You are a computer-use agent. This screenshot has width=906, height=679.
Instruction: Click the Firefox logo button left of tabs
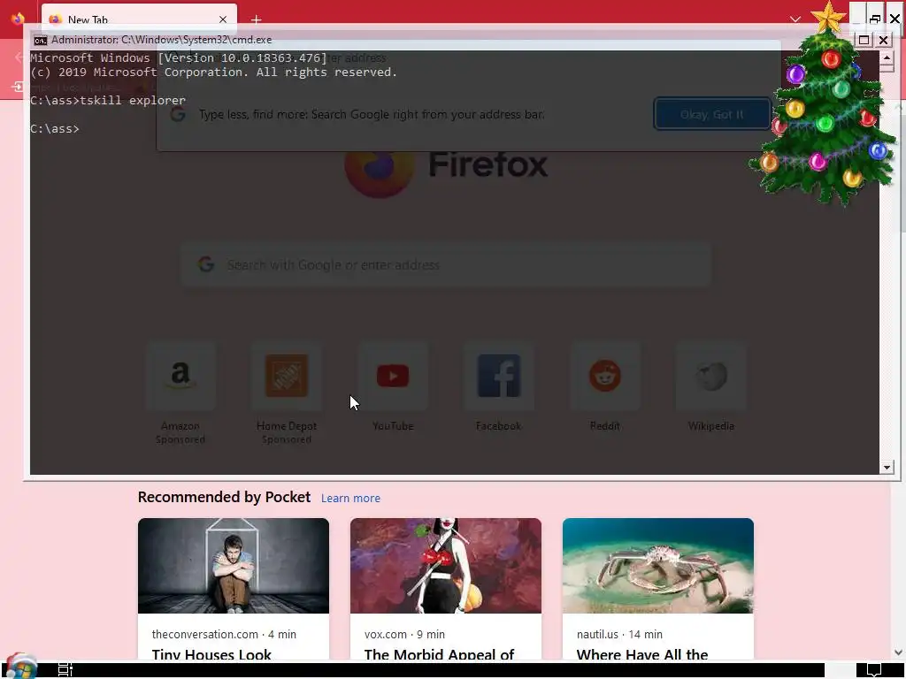click(18, 19)
